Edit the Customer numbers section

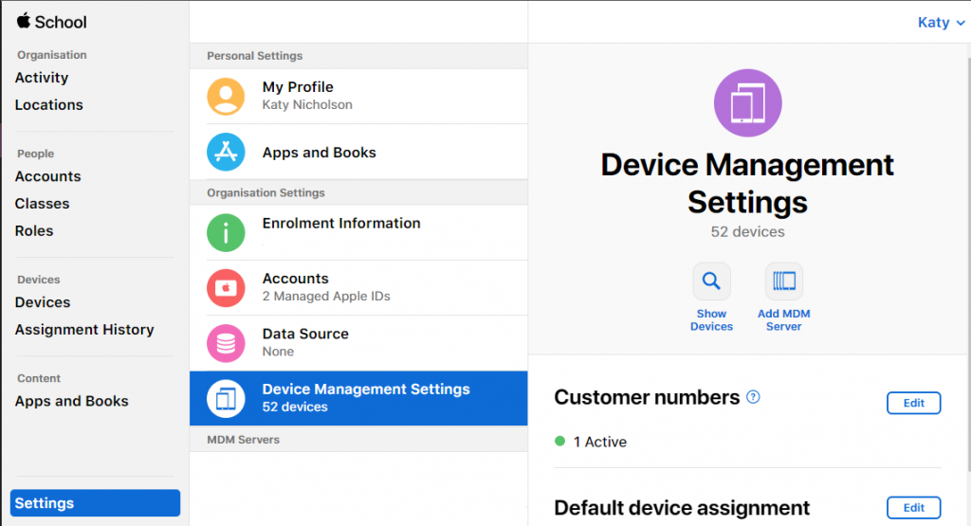click(x=913, y=403)
